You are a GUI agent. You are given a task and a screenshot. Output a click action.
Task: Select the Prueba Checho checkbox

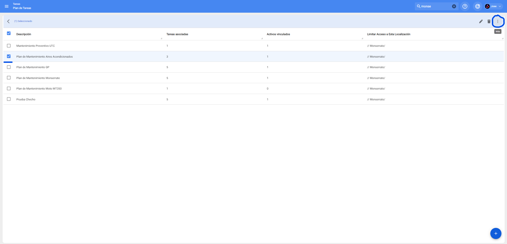click(x=9, y=99)
